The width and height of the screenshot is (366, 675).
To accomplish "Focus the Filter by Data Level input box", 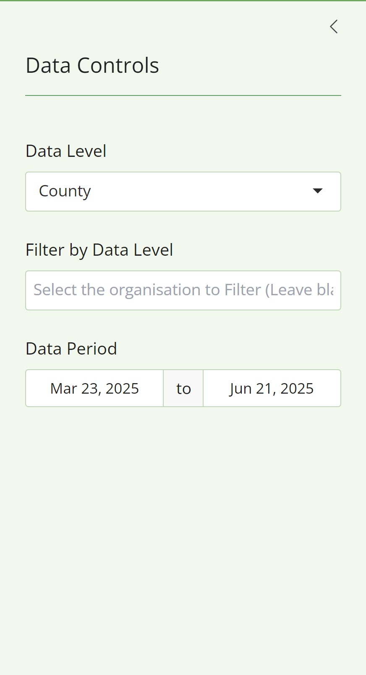I will [x=183, y=290].
